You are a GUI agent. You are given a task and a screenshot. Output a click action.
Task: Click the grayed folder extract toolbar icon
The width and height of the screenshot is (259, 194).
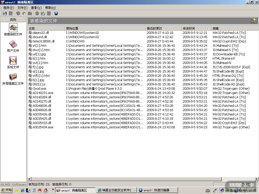pyautogui.click(x=30, y=14)
